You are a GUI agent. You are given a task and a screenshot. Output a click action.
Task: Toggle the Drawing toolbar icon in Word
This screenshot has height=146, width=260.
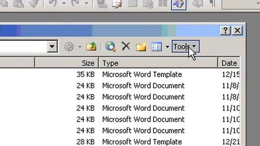[179, 4]
